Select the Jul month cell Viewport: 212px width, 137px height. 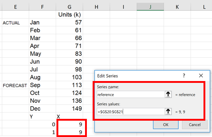click(x=42, y=70)
